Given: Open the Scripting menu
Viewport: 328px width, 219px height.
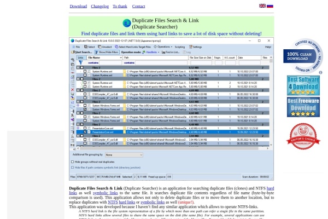Looking at the screenshot, I should 180,47.
